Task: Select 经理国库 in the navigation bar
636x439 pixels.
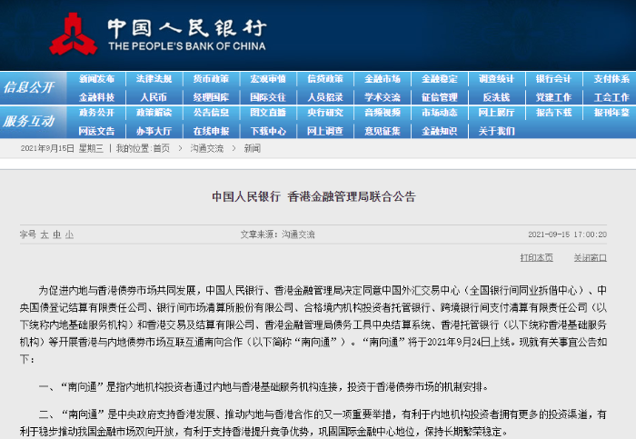Action: click(x=211, y=97)
